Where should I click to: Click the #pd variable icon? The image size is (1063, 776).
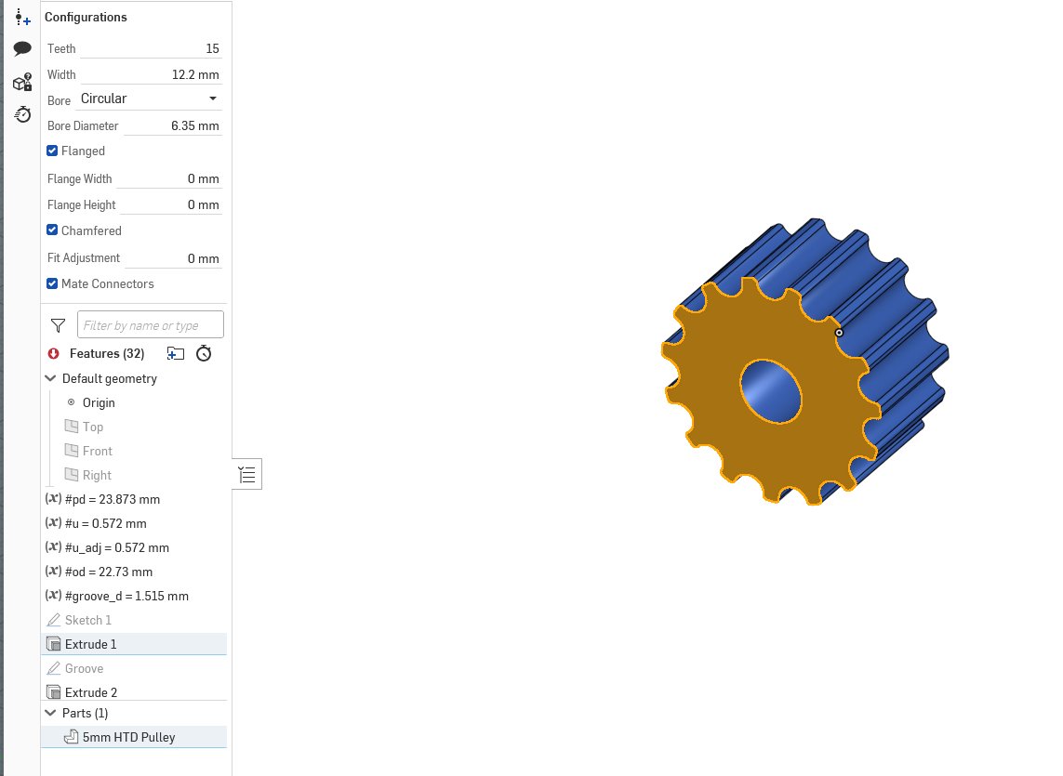coord(54,499)
